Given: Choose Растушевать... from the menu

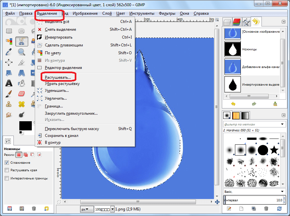Looking at the screenshot, I should [58, 77].
